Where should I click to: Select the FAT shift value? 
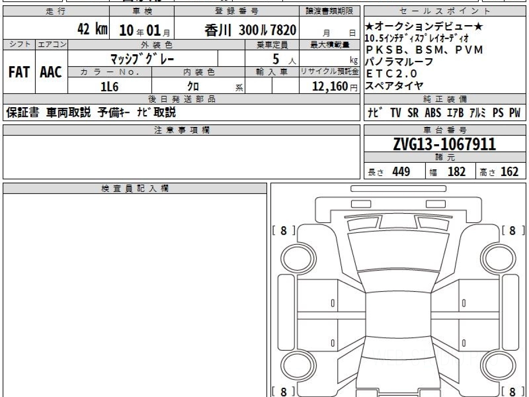pos(19,72)
